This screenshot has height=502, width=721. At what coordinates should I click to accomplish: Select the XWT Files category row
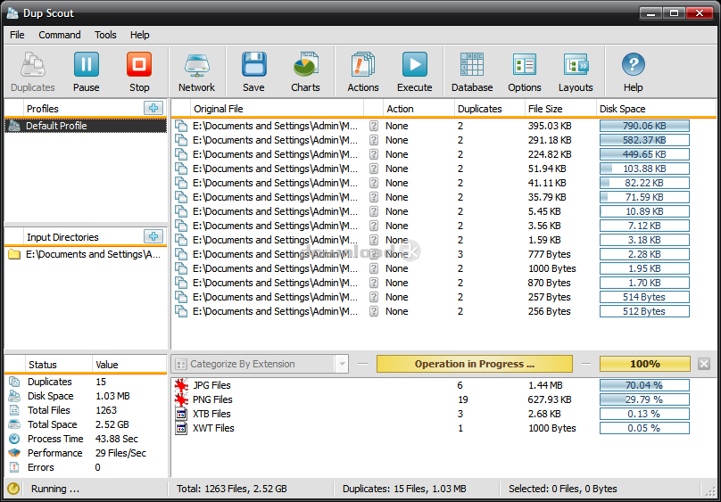432,428
